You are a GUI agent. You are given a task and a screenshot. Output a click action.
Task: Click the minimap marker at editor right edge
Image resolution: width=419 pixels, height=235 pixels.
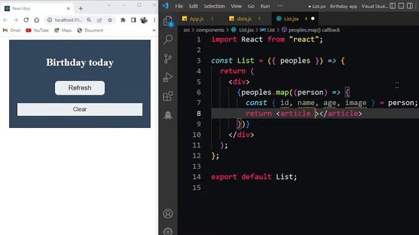(397, 85)
